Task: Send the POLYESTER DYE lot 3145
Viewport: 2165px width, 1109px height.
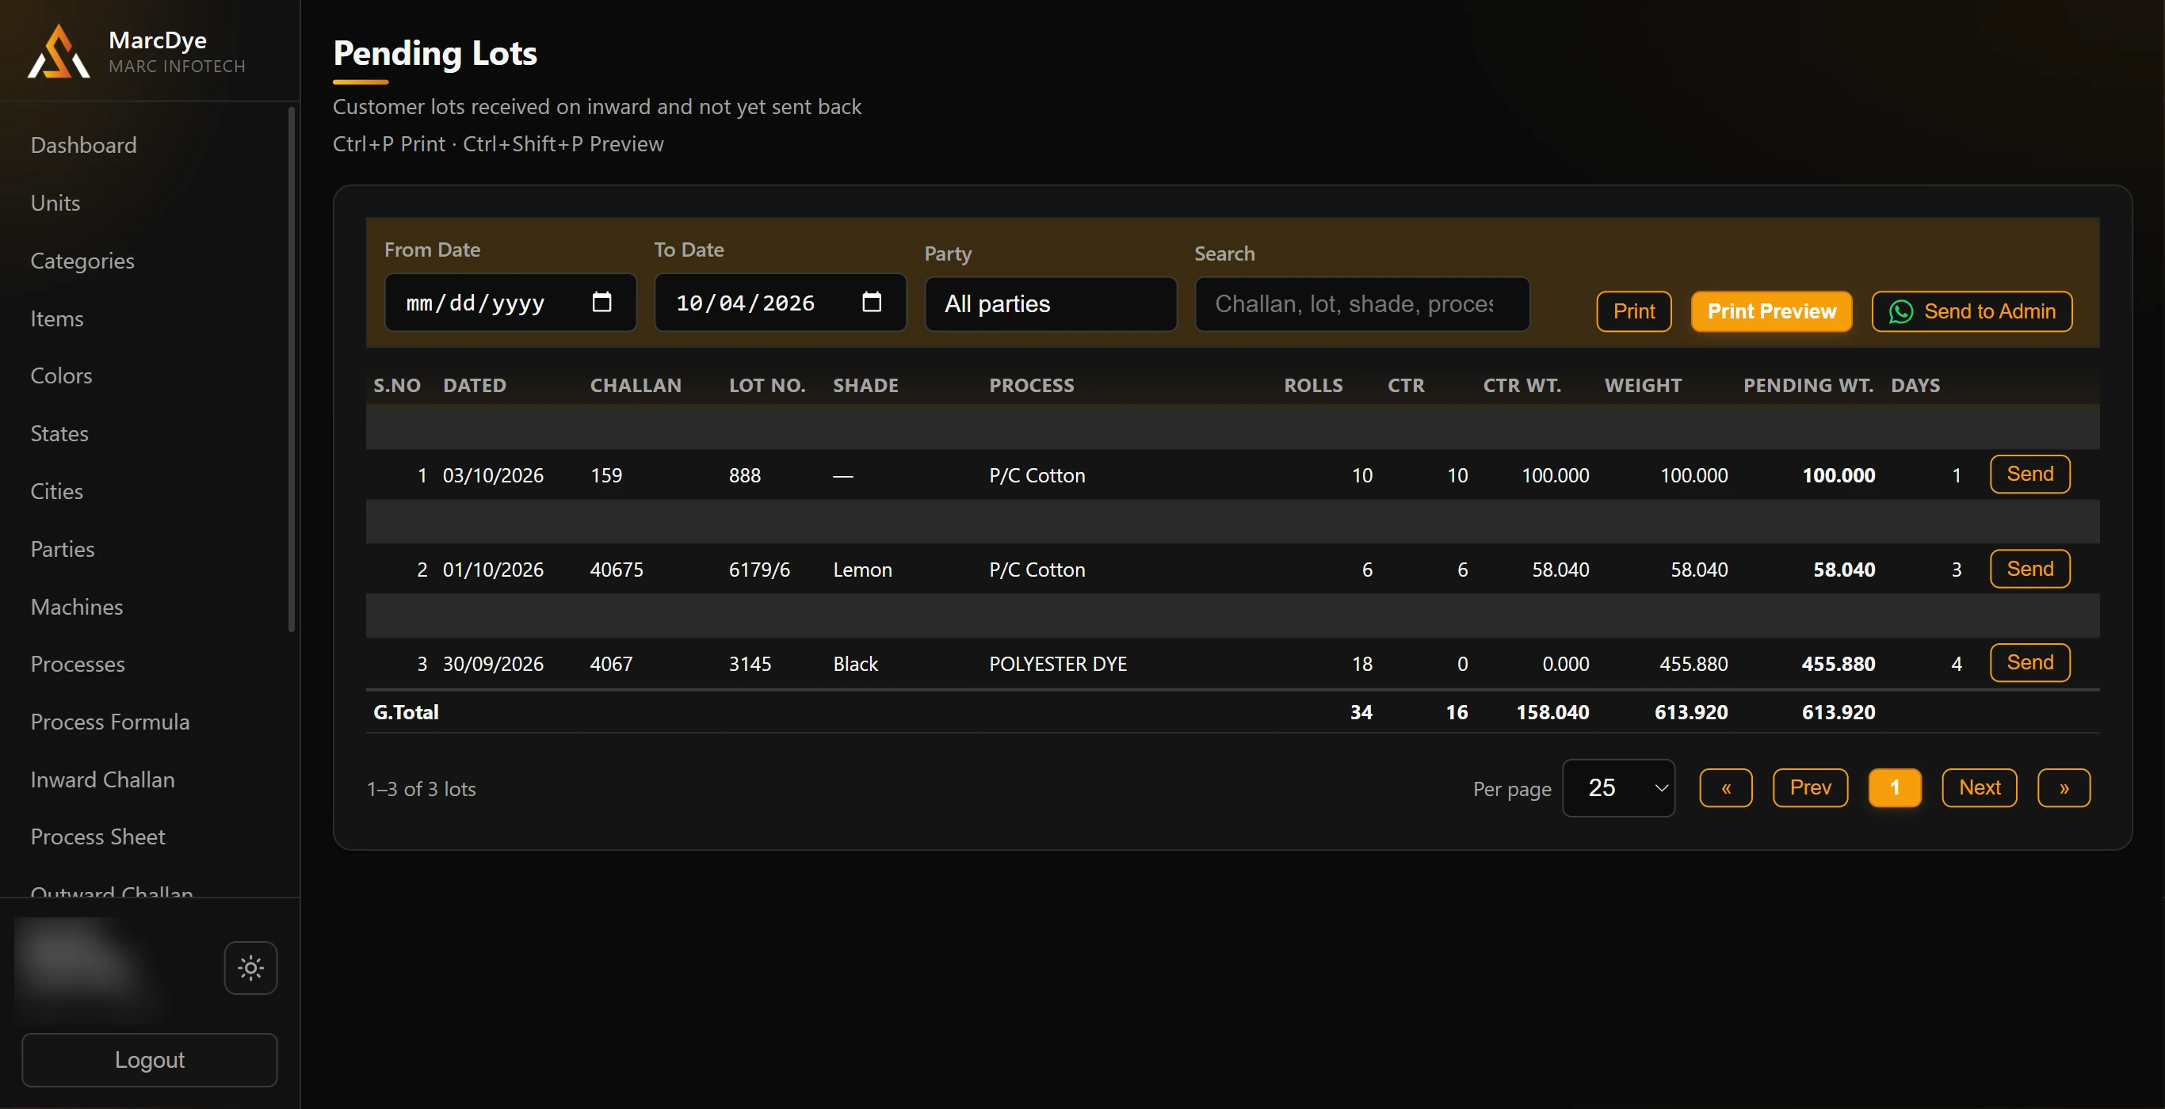Action: (x=2029, y=663)
